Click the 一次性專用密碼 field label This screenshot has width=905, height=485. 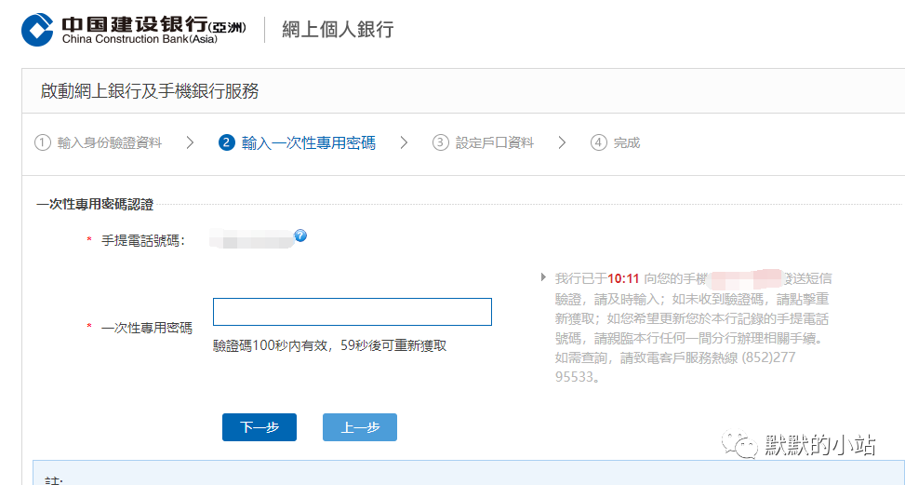[147, 328]
